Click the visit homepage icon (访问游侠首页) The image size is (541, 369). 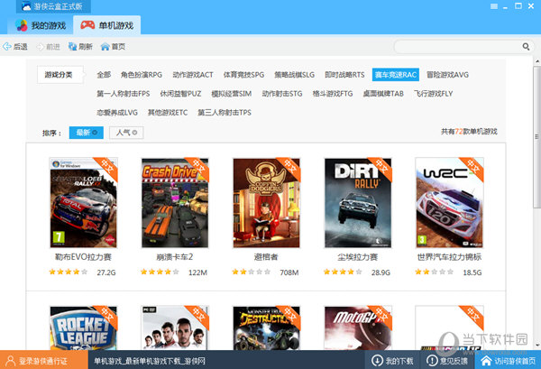pyautogui.click(x=486, y=361)
